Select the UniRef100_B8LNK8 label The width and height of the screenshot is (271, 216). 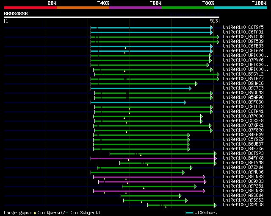243,191
